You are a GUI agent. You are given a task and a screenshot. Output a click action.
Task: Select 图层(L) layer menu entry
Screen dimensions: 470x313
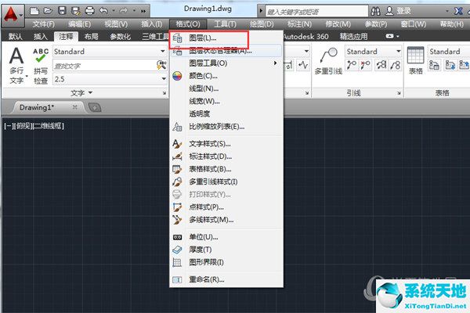[x=226, y=38]
